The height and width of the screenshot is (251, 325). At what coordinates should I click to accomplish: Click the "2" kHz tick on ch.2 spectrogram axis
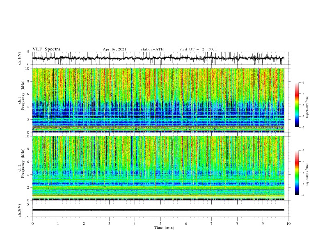coord(29,187)
